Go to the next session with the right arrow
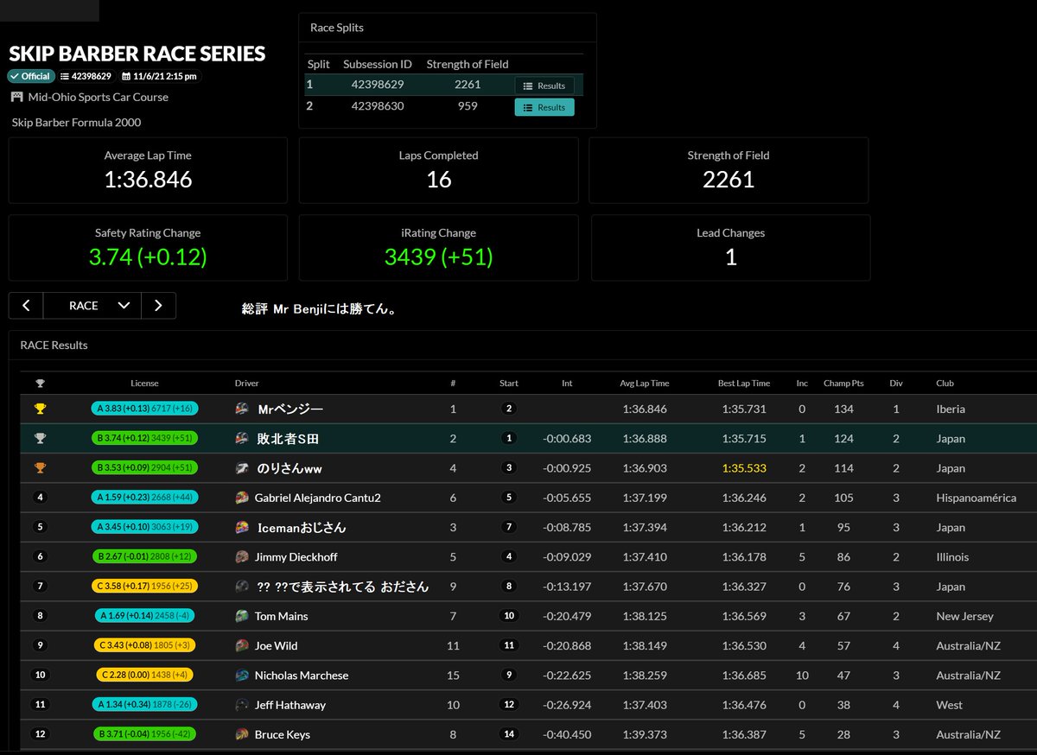The width and height of the screenshot is (1037, 755). coord(158,306)
